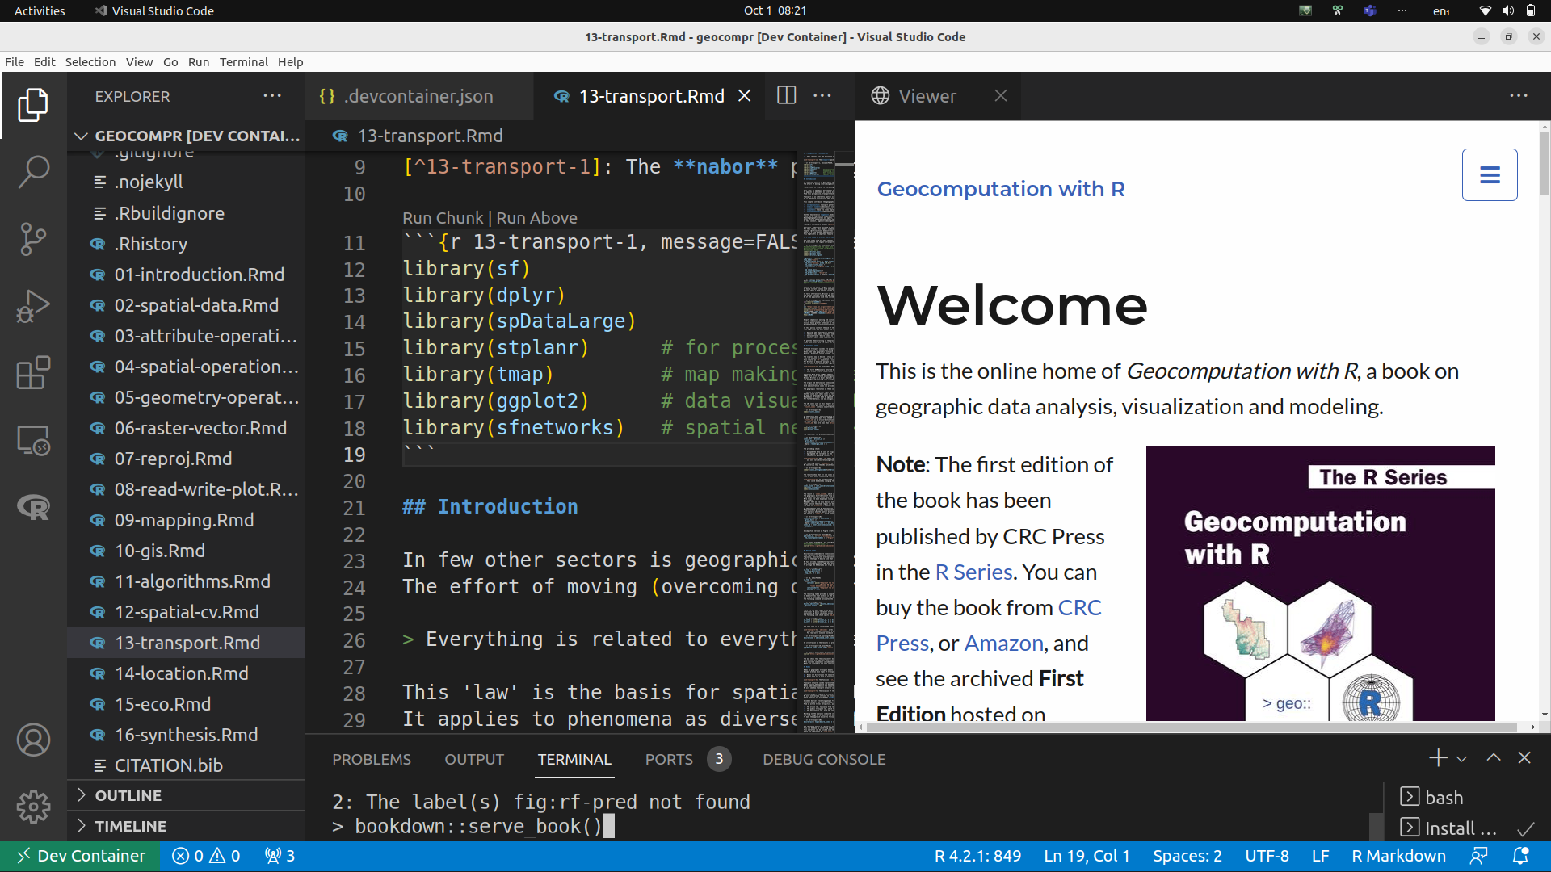Viewport: 1551px width, 872px height.
Task: Split the editor right
Action: (786, 95)
